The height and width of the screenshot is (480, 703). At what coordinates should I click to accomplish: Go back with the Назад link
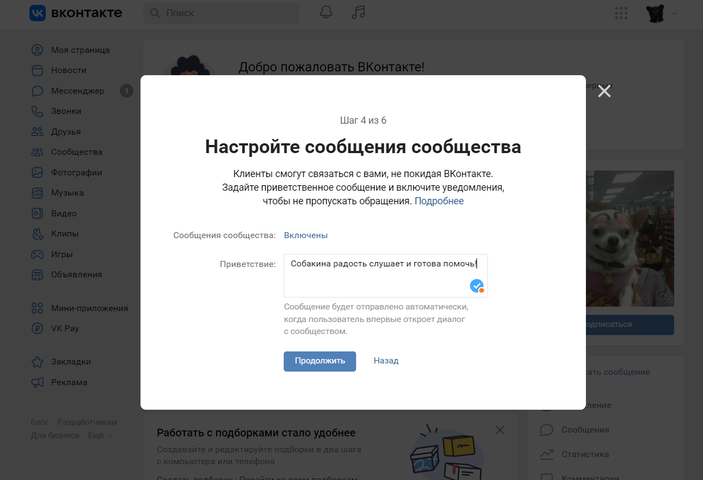[386, 361]
